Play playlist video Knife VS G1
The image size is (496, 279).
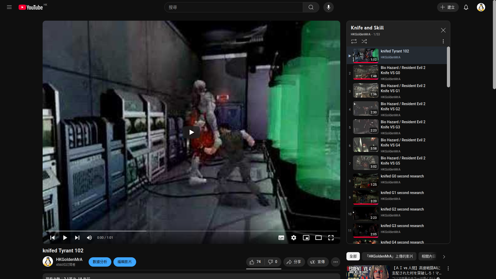click(x=397, y=91)
